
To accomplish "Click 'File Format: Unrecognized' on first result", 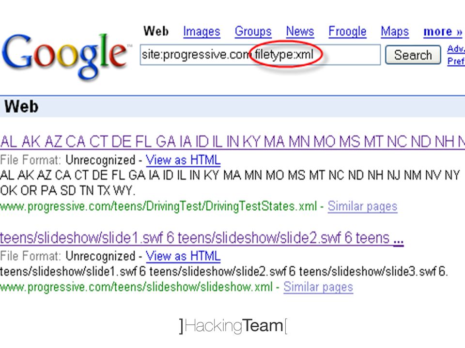I will (x=68, y=160).
